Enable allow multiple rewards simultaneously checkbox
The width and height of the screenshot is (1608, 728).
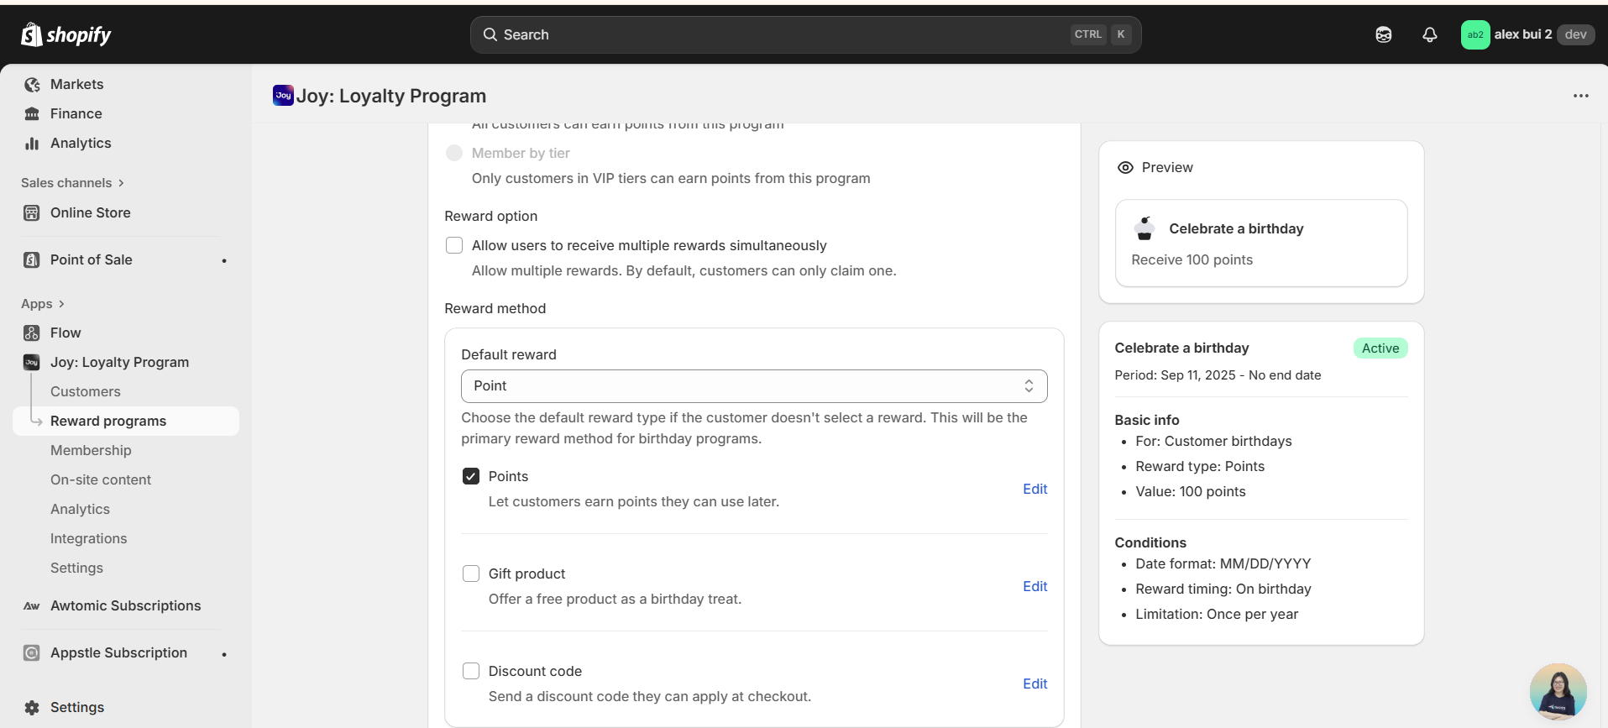(x=454, y=245)
